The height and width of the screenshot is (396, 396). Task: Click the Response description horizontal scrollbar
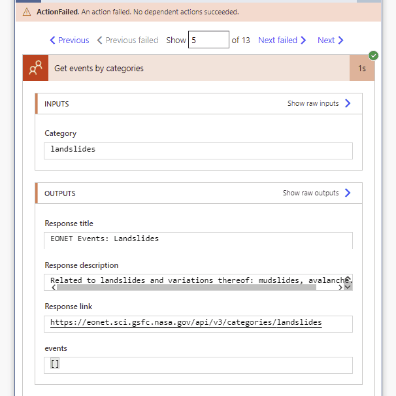click(x=186, y=288)
